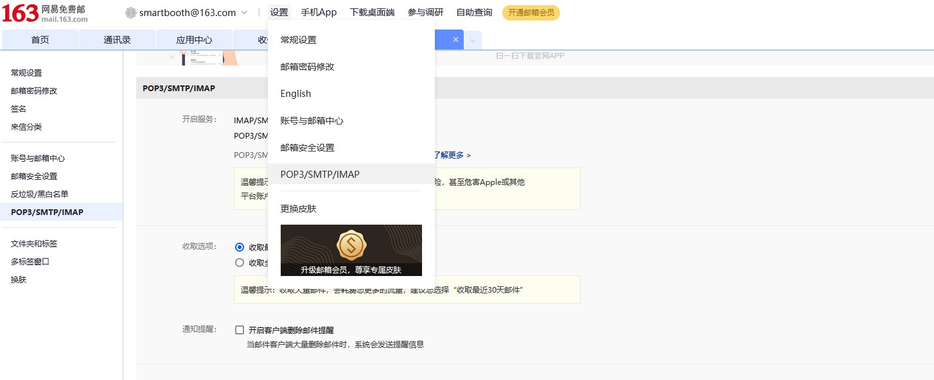The height and width of the screenshot is (380, 934).
Task: Enable the 开启客户端删除邮件提醒 checkbox
Action: pyautogui.click(x=240, y=330)
